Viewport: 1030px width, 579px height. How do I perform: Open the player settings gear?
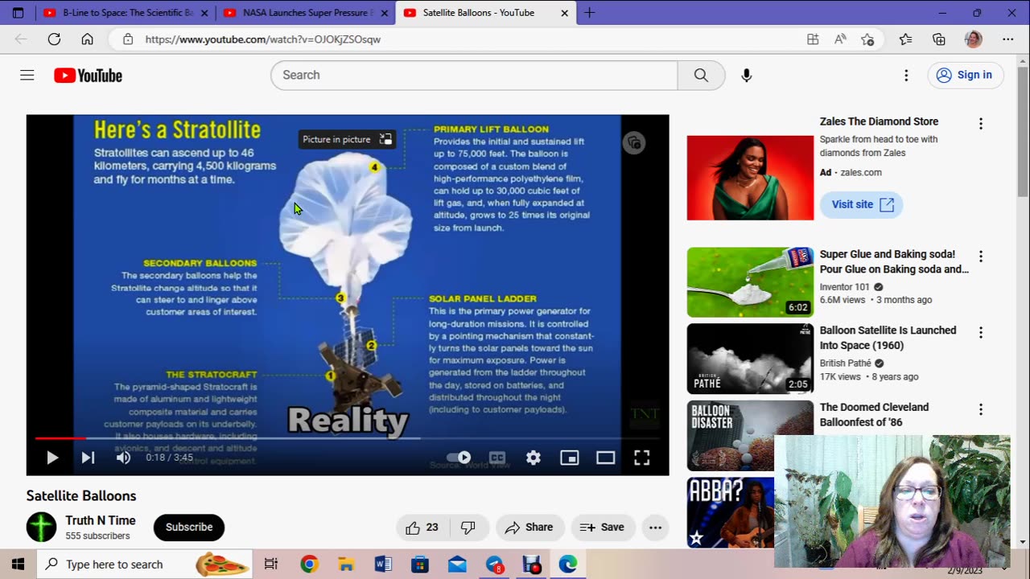click(x=534, y=458)
